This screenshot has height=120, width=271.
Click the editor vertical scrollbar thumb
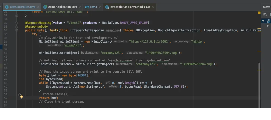pyautogui.click(x=259, y=85)
